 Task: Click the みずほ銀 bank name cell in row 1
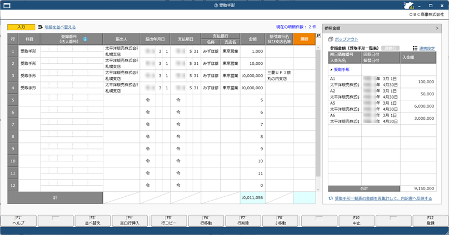pos(211,52)
